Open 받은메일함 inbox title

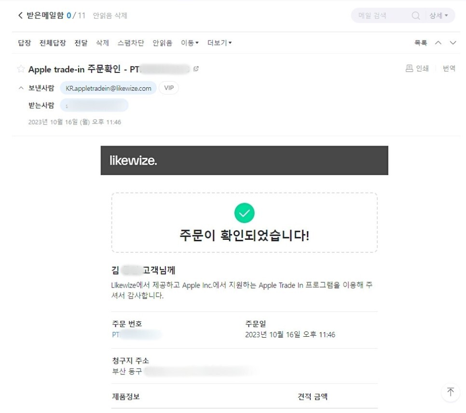pyautogui.click(x=45, y=15)
